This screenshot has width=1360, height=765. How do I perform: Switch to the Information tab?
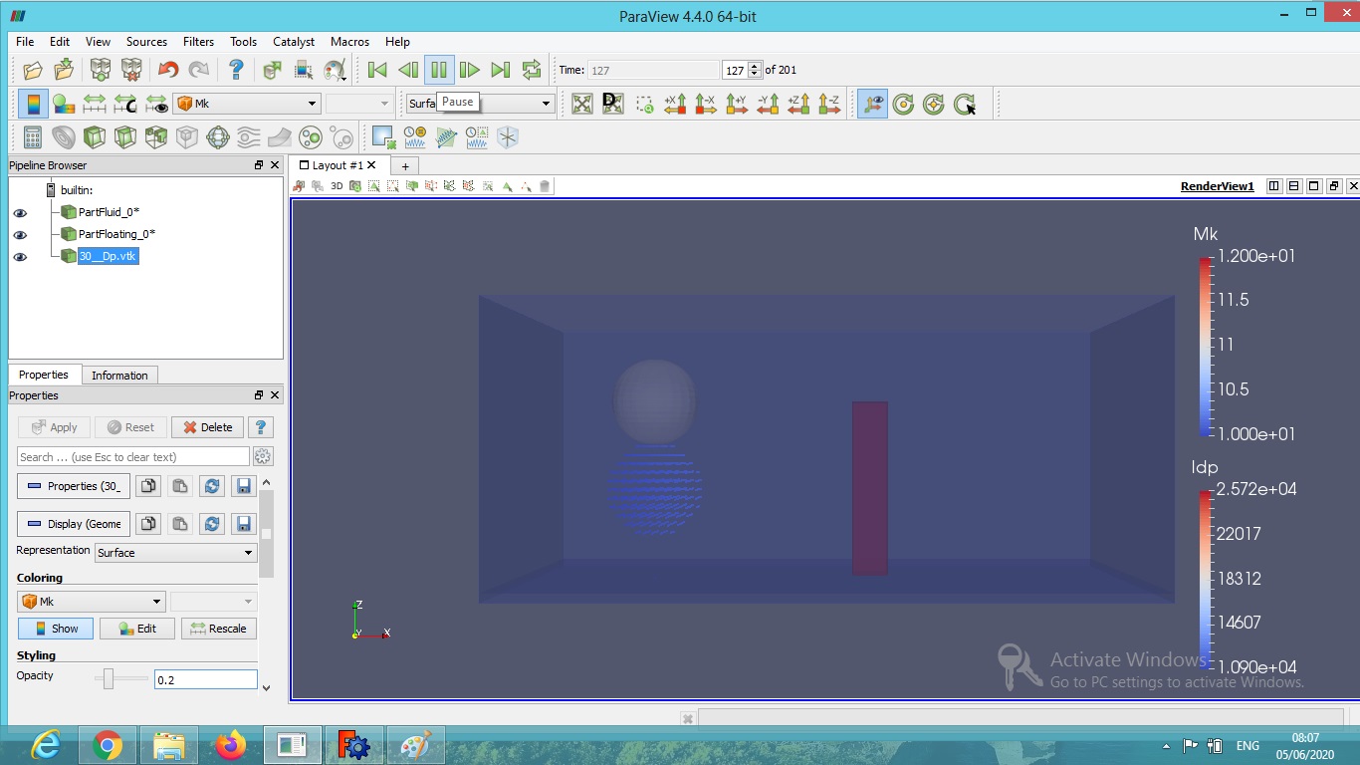(x=119, y=375)
